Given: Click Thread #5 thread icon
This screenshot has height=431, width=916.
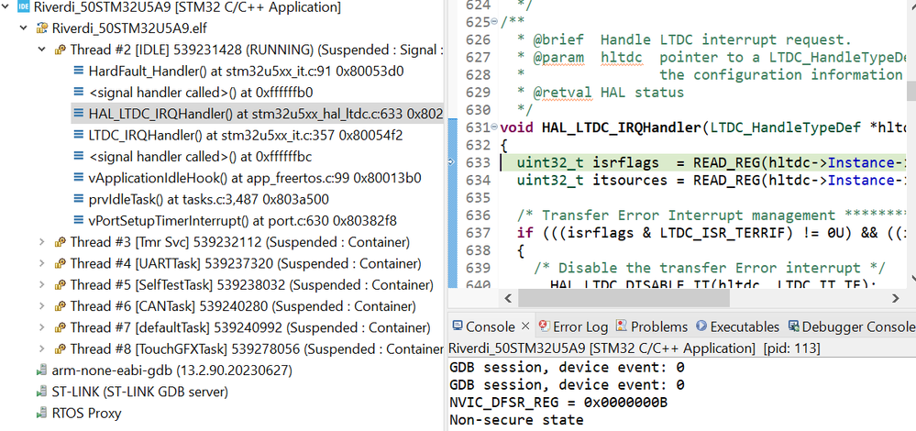Looking at the screenshot, I should (x=60, y=285).
